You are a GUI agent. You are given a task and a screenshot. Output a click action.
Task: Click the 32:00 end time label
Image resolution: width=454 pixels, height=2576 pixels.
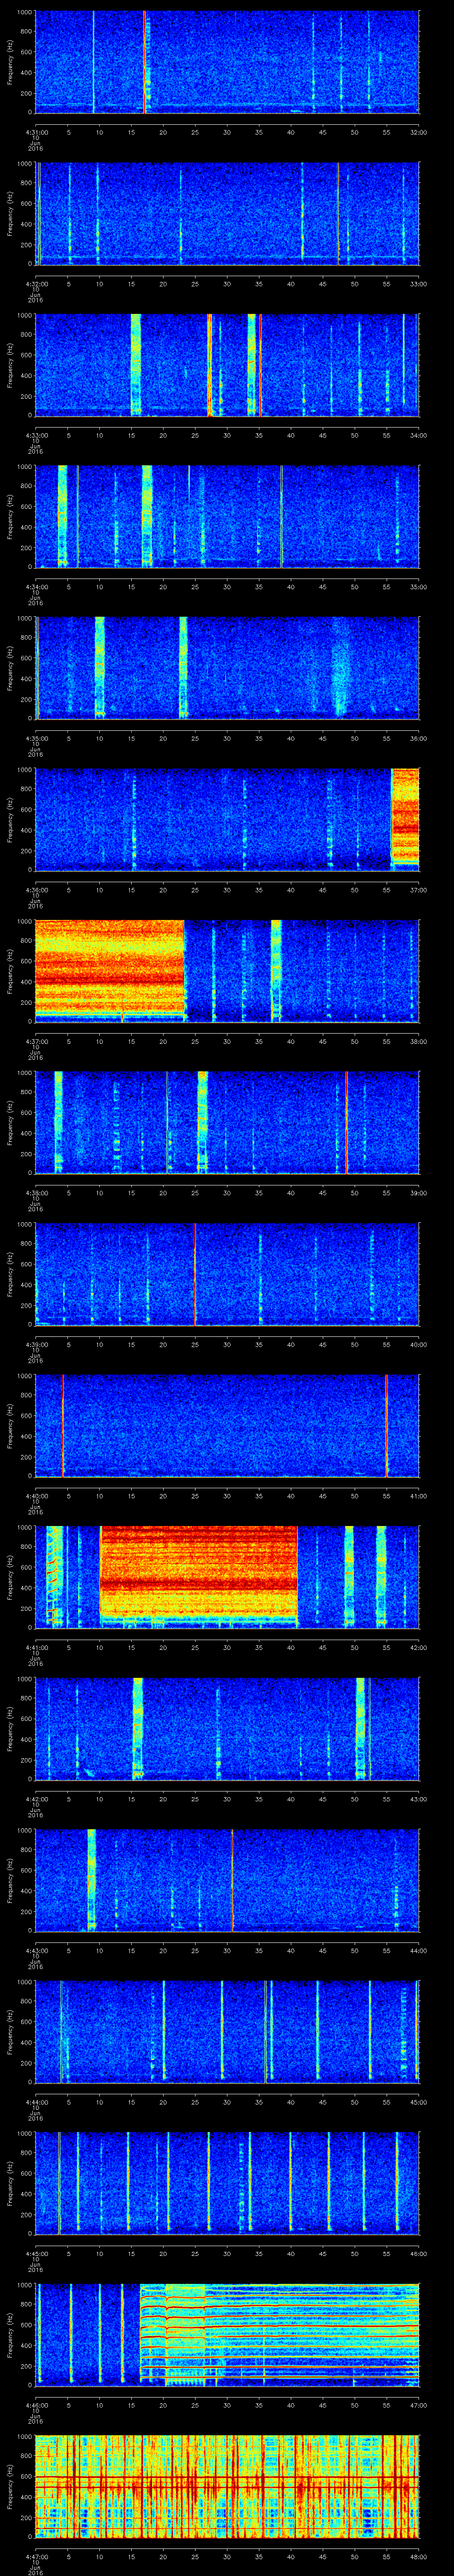pyautogui.click(x=418, y=132)
